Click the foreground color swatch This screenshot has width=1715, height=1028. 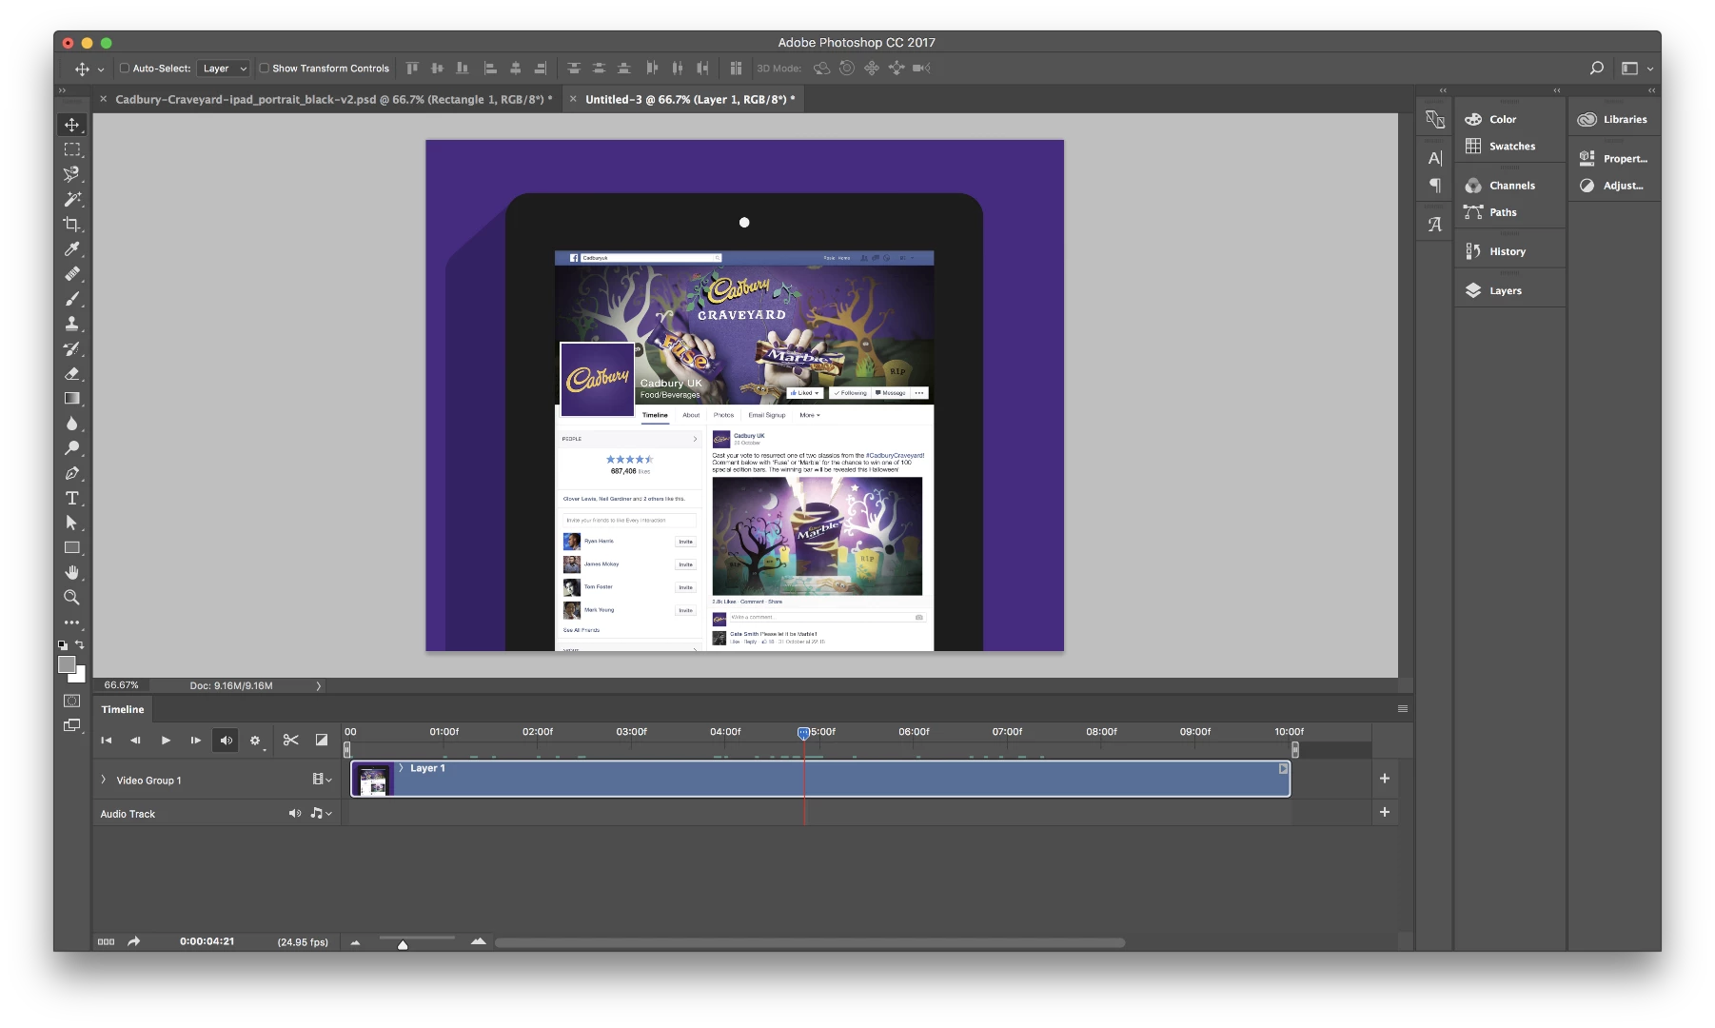click(x=67, y=664)
